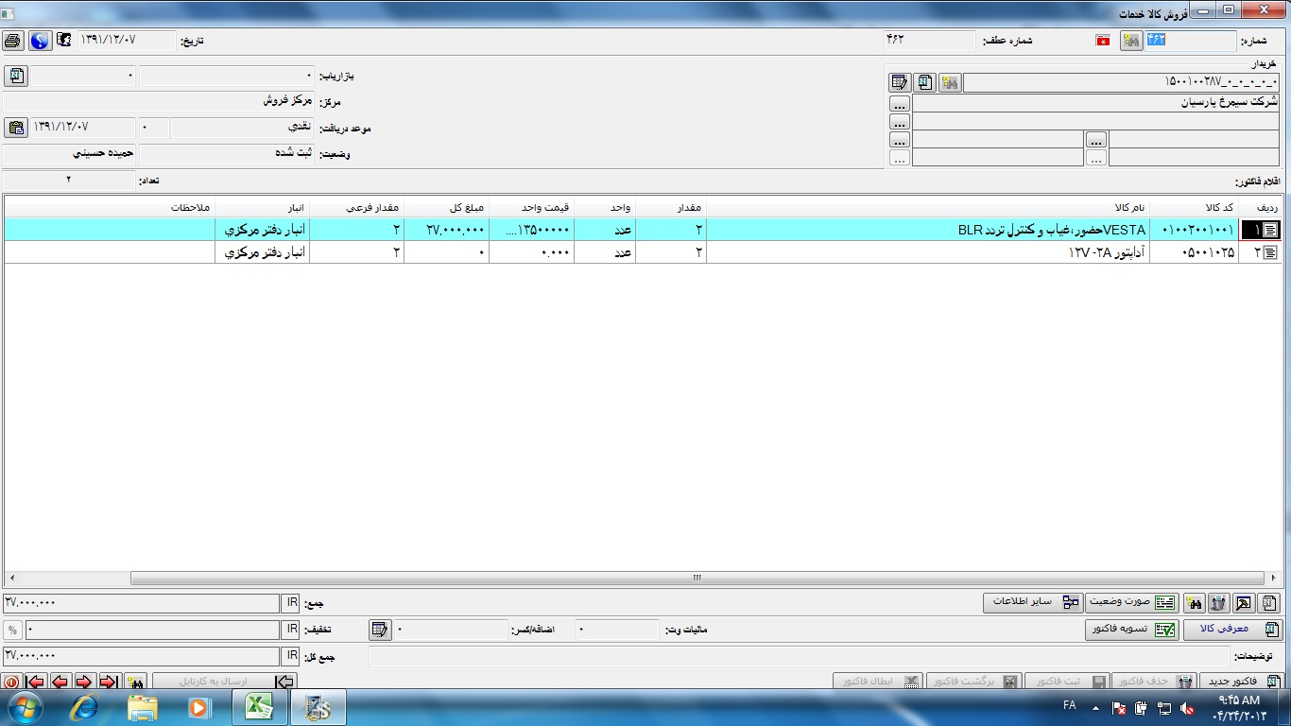Screen dimensions: 1291x726
Task: Click the item code cell ۰۵۰۰۱۰۲۵
Action: [1194, 252]
